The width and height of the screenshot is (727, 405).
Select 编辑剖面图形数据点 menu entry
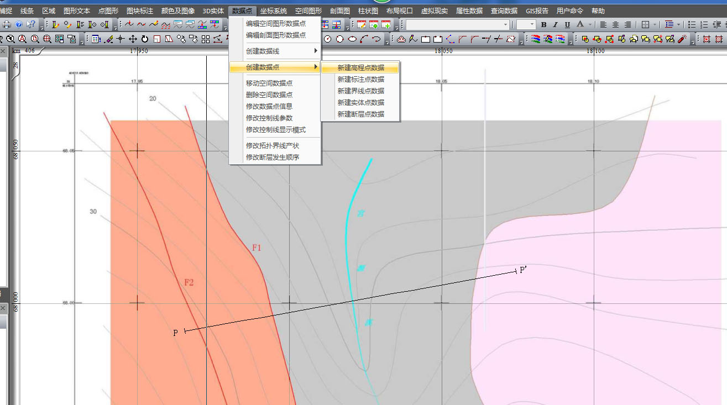(x=275, y=35)
